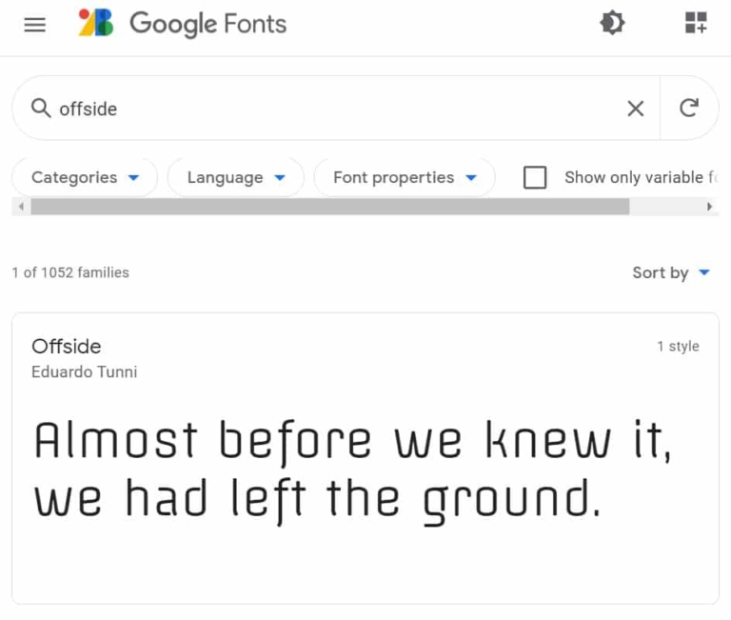Expand Font properties dropdown
731x620 pixels.
tap(405, 177)
